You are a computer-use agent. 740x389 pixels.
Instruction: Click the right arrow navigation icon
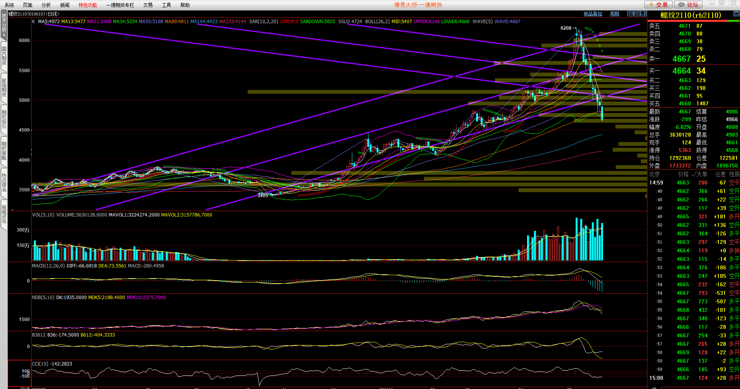(x=637, y=14)
